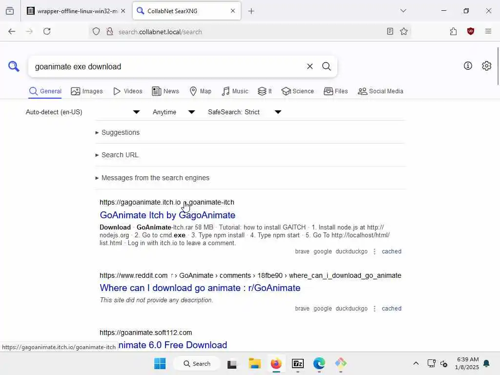Click the gagoanimate.itch.io result URL

[167, 202]
